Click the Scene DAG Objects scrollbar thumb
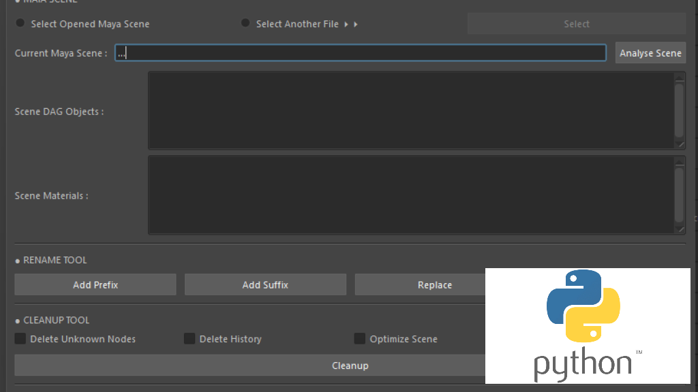This screenshot has height=392, width=698. (x=680, y=110)
